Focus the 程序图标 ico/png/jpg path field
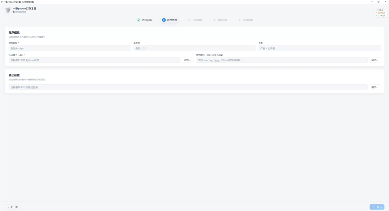The height and width of the screenshot is (211, 389). (281, 60)
